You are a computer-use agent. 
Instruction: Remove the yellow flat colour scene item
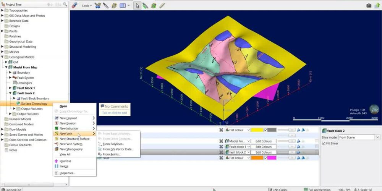(221, 130)
